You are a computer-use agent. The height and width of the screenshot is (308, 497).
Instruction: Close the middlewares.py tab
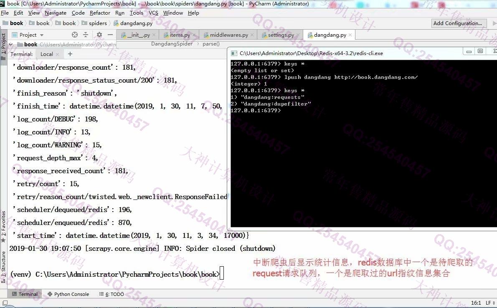pyautogui.click(x=252, y=35)
